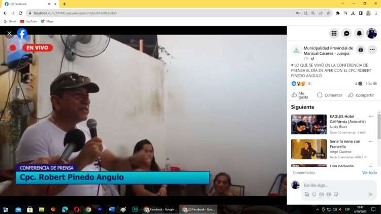Click the Facebook logo icon
The image size is (381, 214).
(x=22, y=33)
